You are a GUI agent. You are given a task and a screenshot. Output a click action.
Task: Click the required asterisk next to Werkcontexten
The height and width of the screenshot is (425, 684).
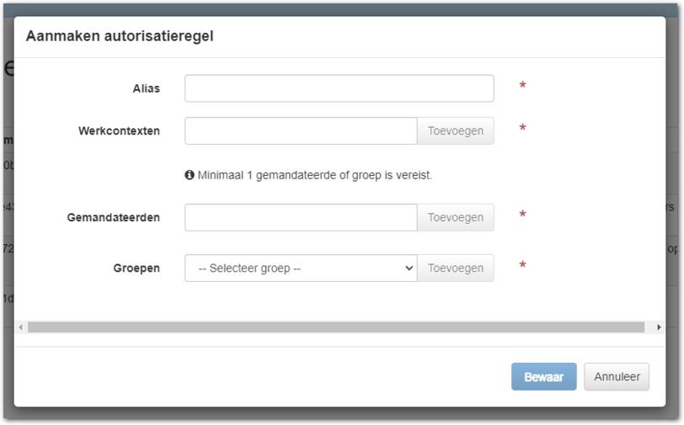tap(522, 129)
